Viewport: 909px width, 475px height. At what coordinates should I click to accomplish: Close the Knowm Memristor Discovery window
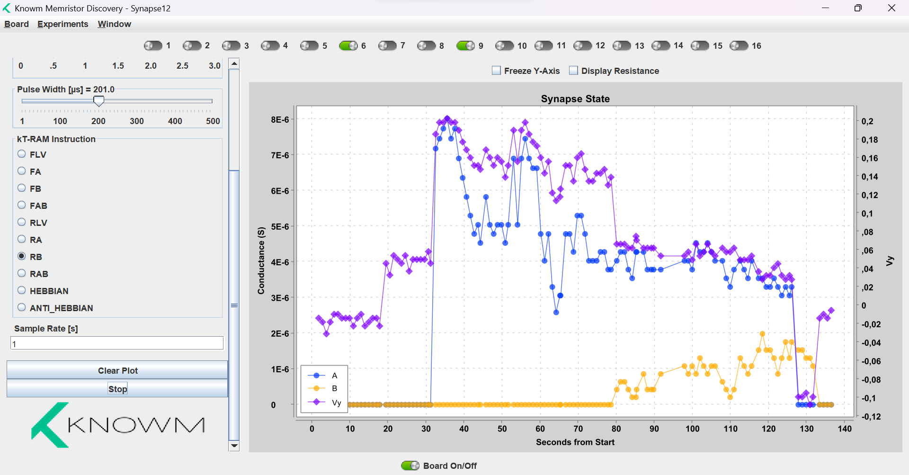(891, 8)
